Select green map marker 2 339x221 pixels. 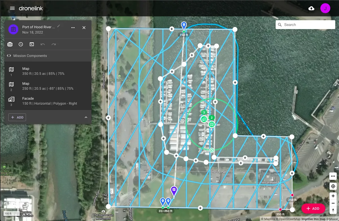click(x=212, y=124)
